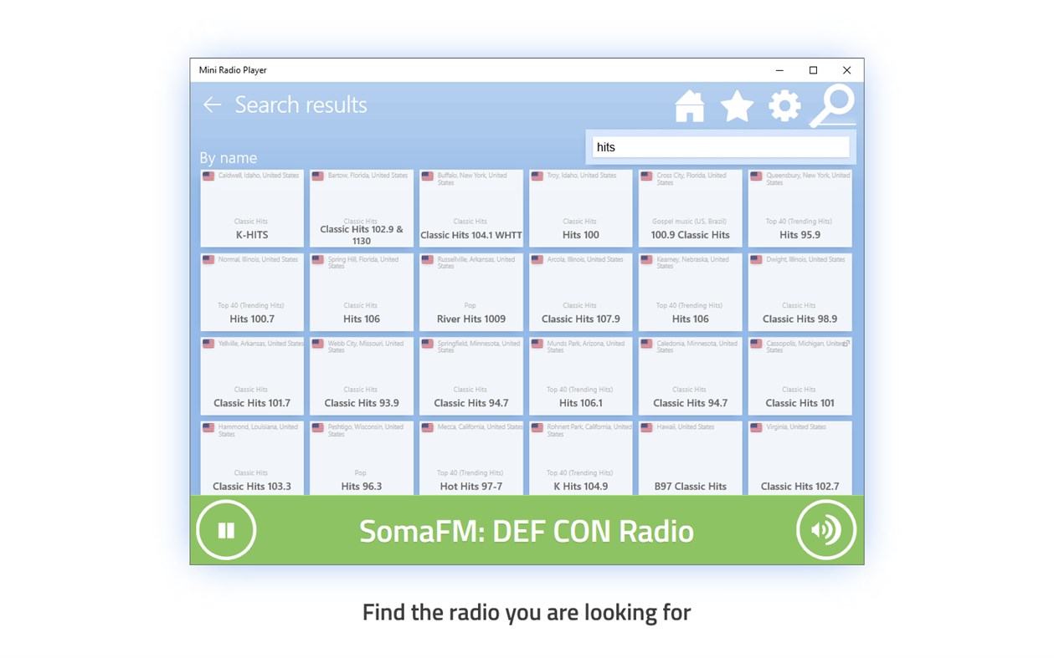The width and height of the screenshot is (1054, 658).
Task: Open the Home screen icon
Action: (x=689, y=105)
